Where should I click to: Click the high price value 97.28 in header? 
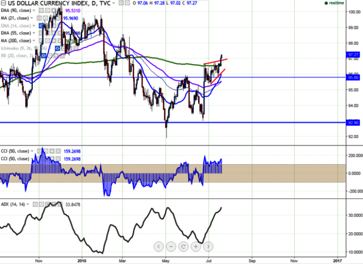[x=159, y=3]
